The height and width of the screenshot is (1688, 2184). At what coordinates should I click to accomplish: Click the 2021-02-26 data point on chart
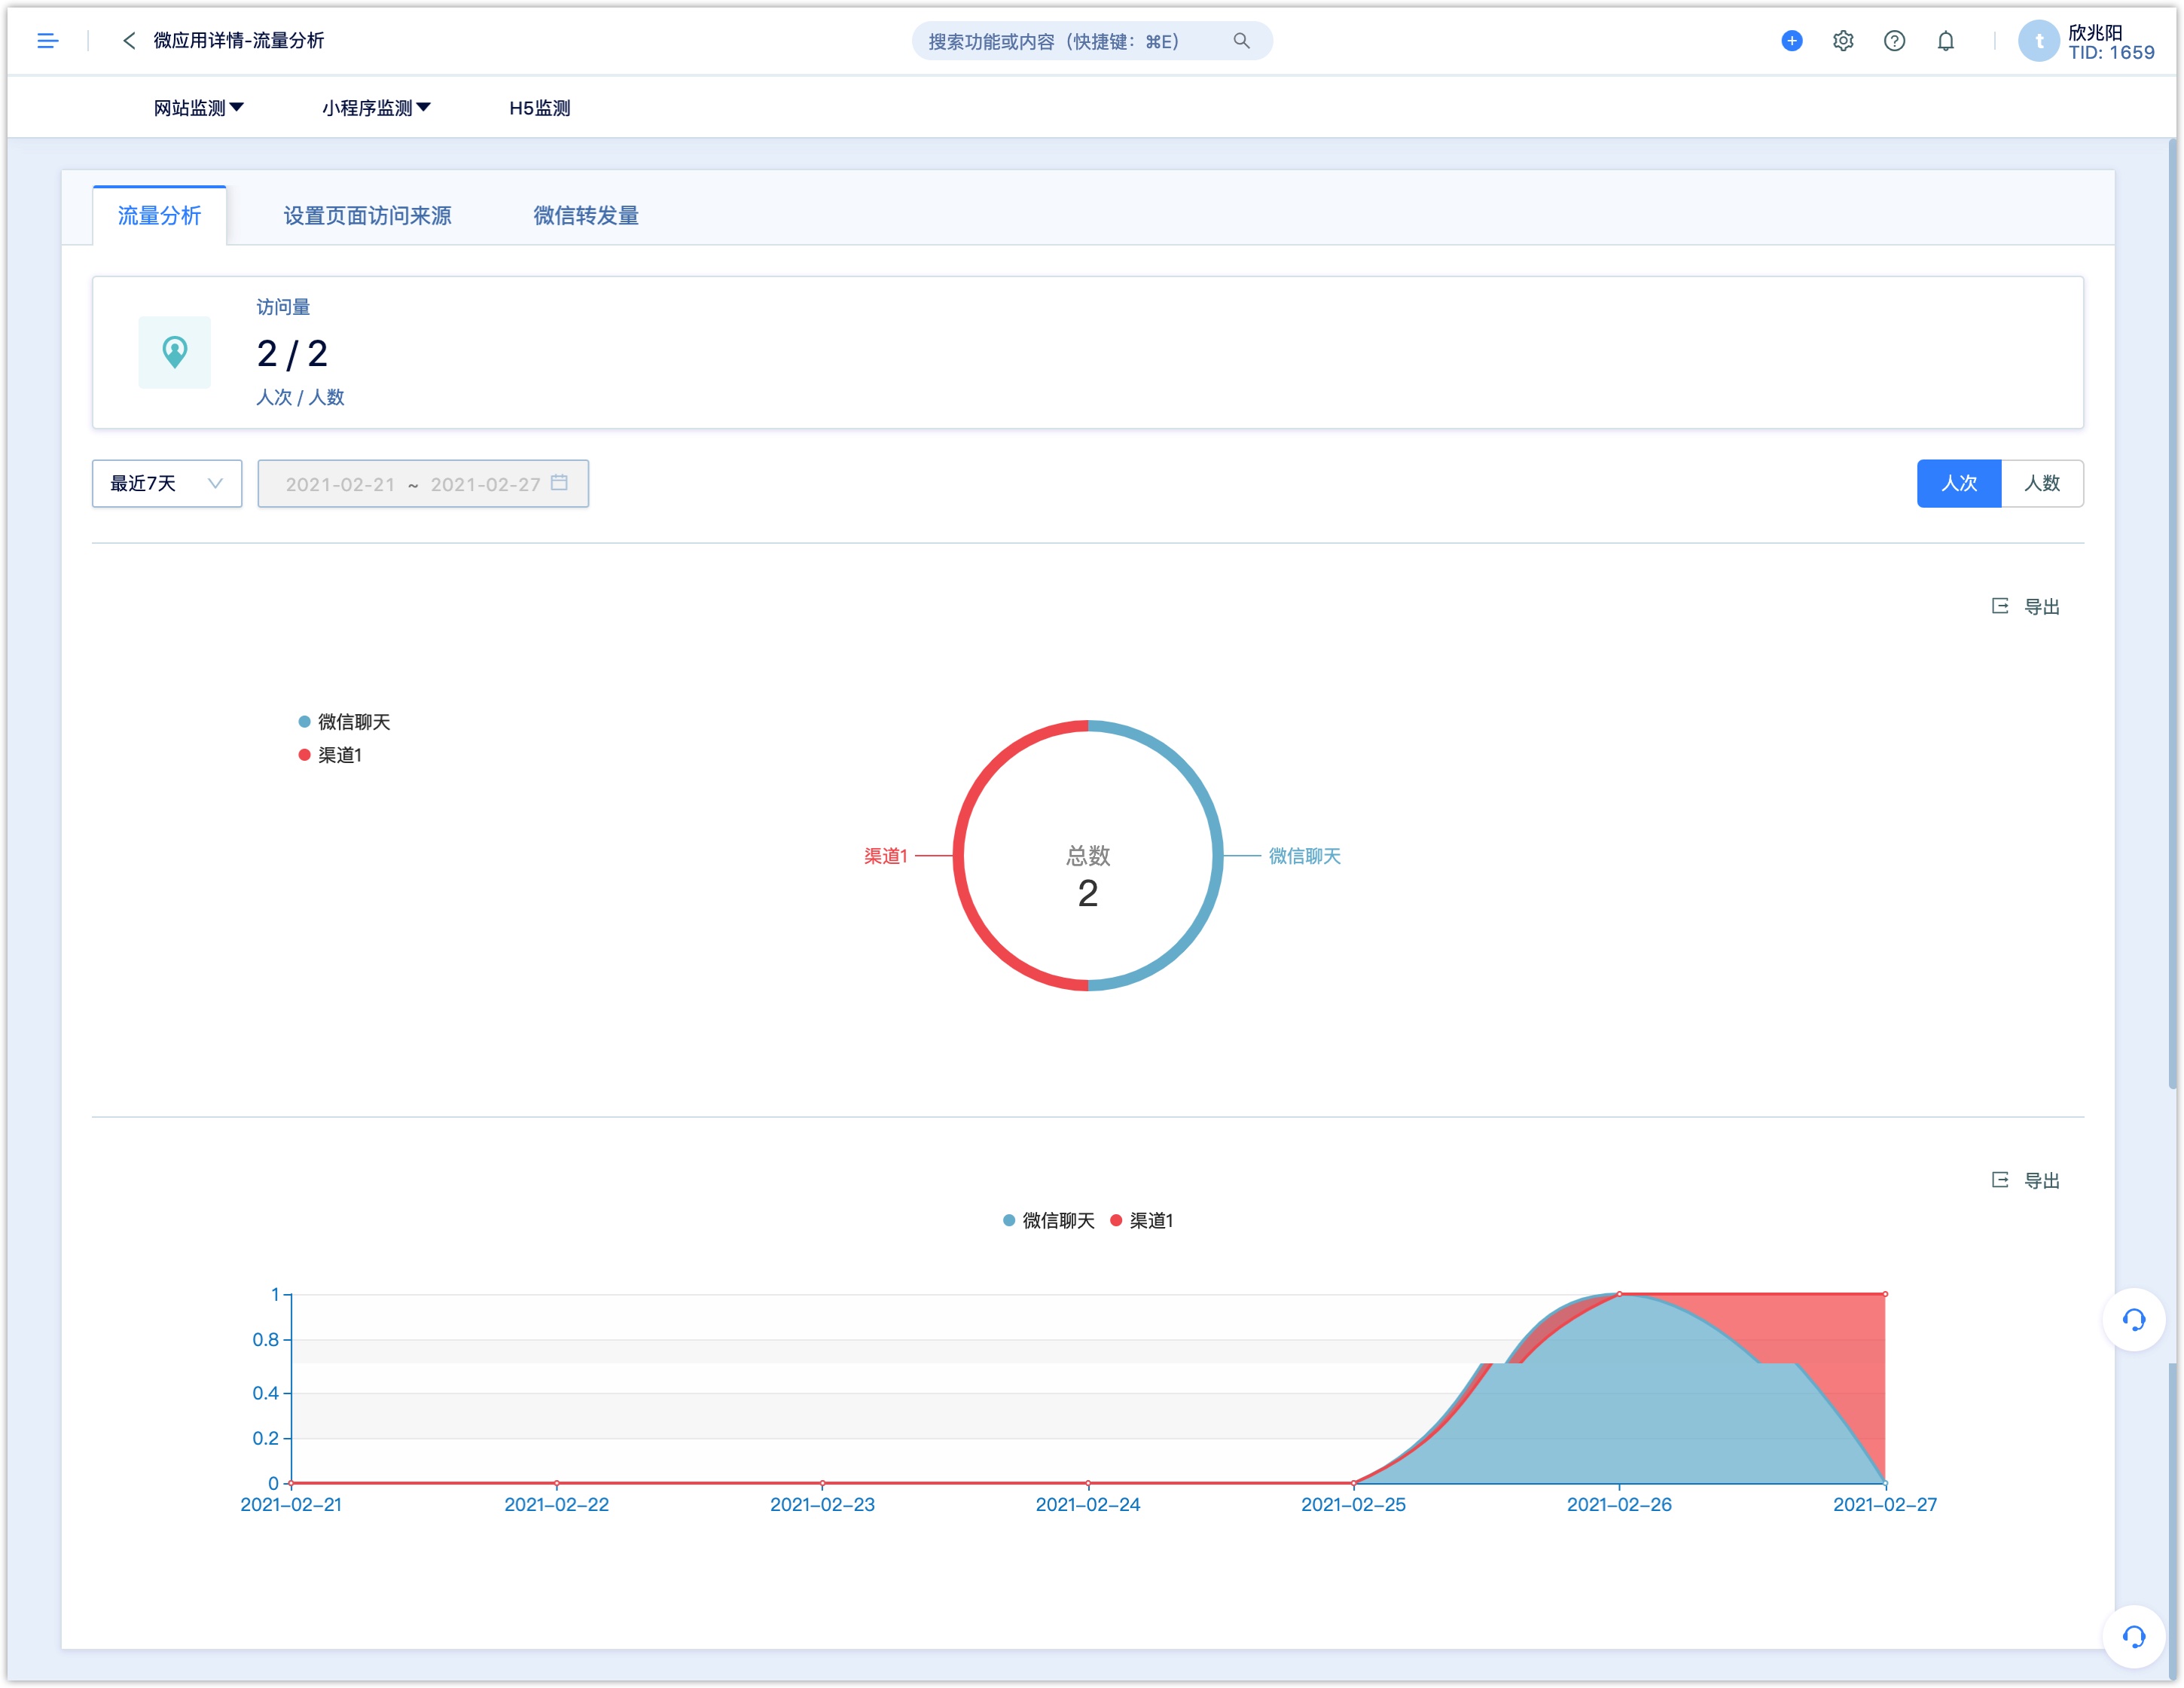(1619, 1294)
